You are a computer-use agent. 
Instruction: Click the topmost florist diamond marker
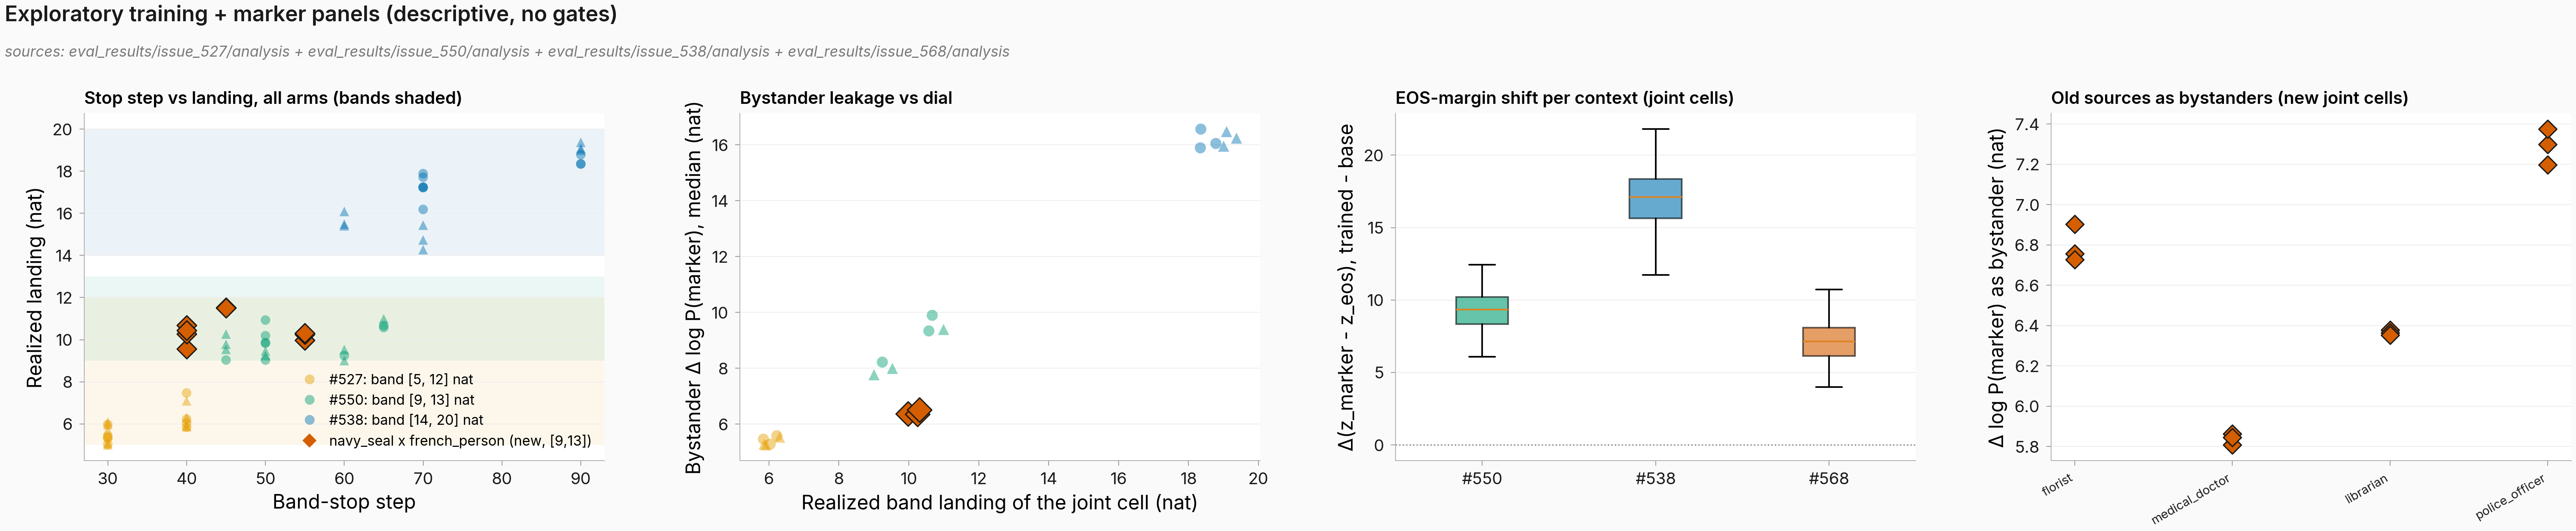2075,225
